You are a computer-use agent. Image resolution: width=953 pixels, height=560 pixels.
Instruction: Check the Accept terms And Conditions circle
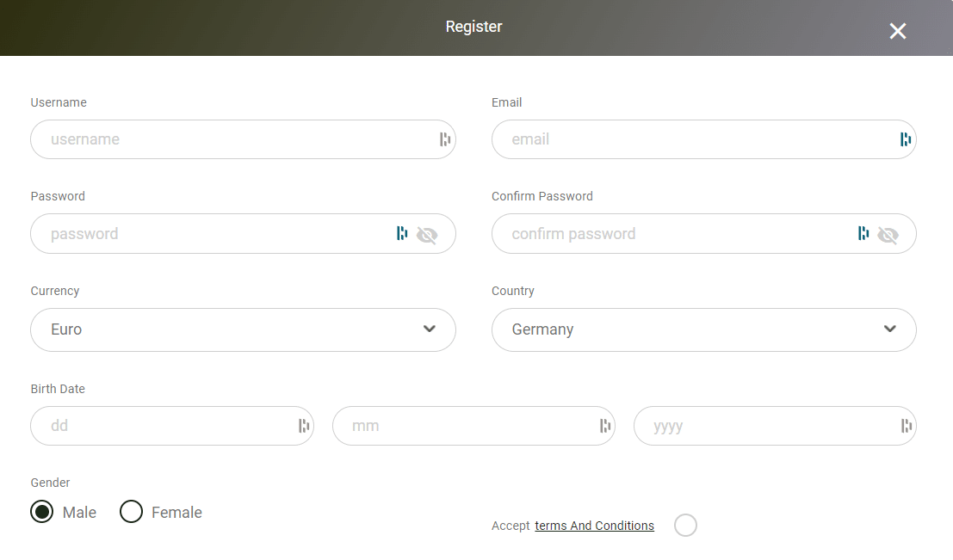pyautogui.click(x=685, y=525)
